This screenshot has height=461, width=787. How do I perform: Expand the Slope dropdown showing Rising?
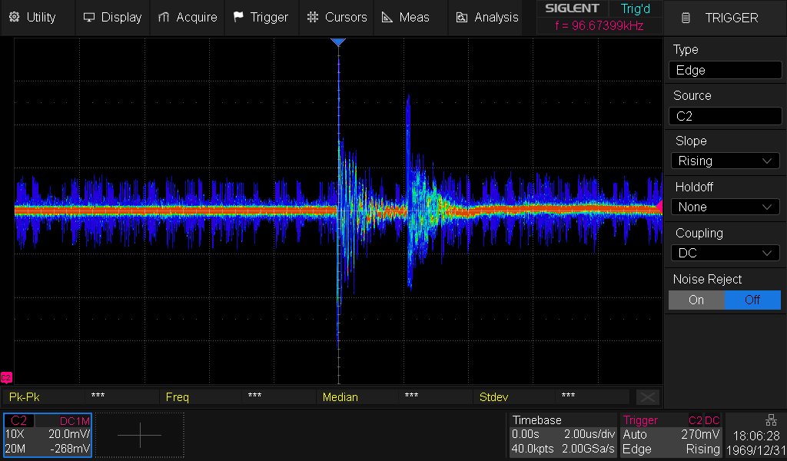(725, 161)
